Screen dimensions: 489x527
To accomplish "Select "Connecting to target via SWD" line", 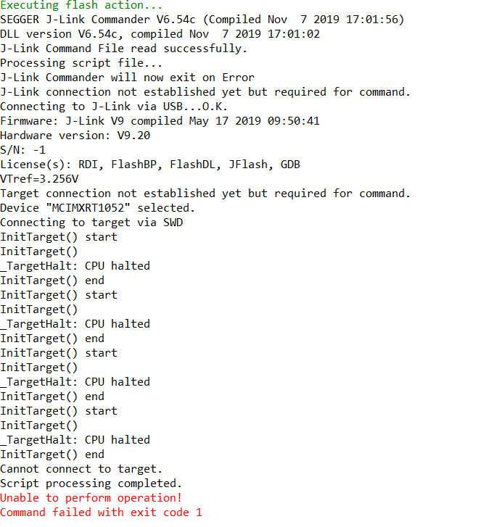I will pyautogui.click(x=91, y=223).
